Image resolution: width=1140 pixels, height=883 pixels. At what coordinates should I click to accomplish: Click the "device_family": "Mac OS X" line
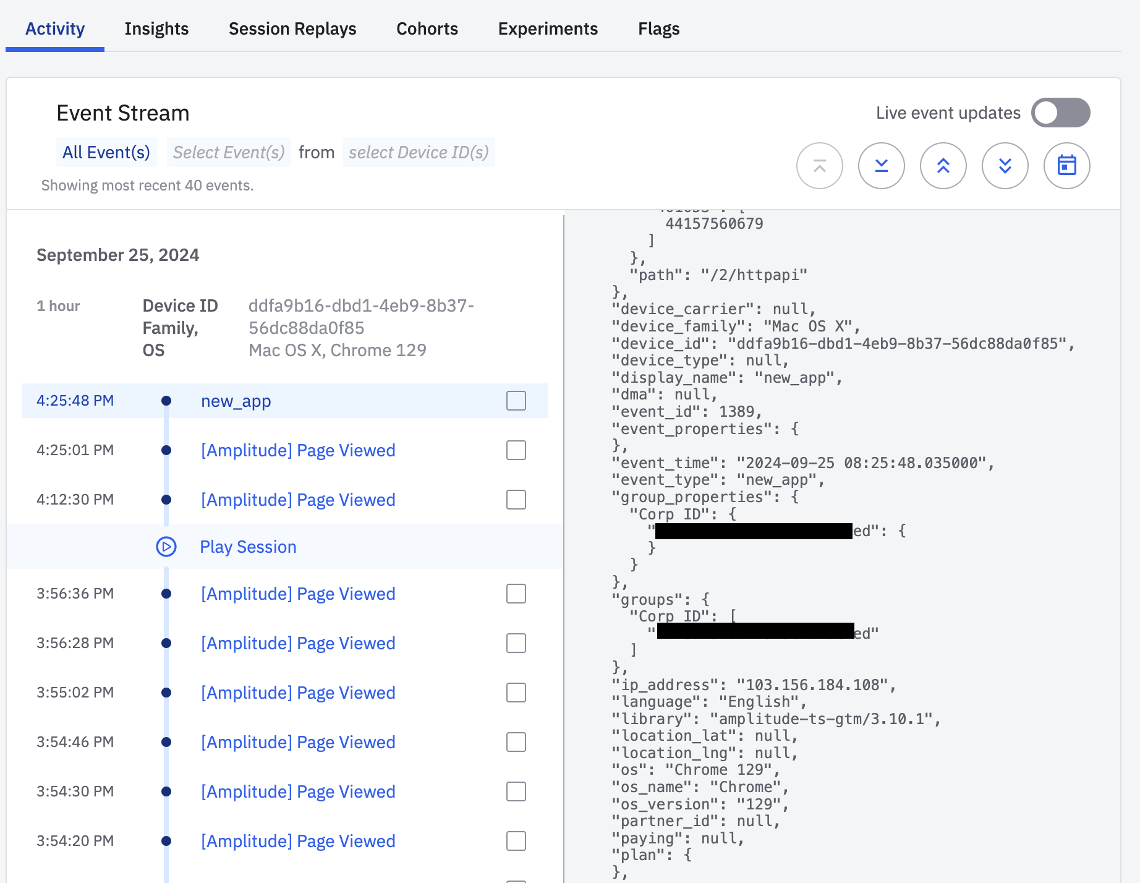[736, 326]
